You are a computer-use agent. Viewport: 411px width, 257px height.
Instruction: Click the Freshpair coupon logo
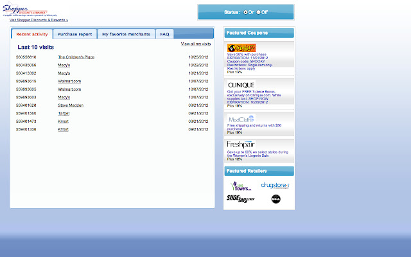(241, 145)
